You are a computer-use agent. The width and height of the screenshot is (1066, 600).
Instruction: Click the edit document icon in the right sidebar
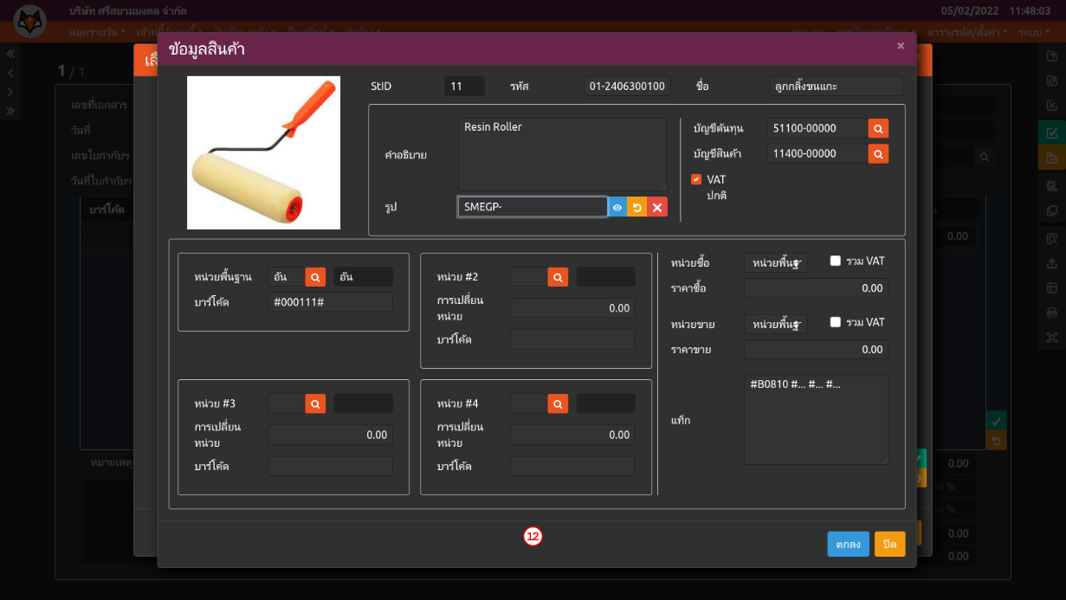pyautogui.click(x=1052, y=81)
